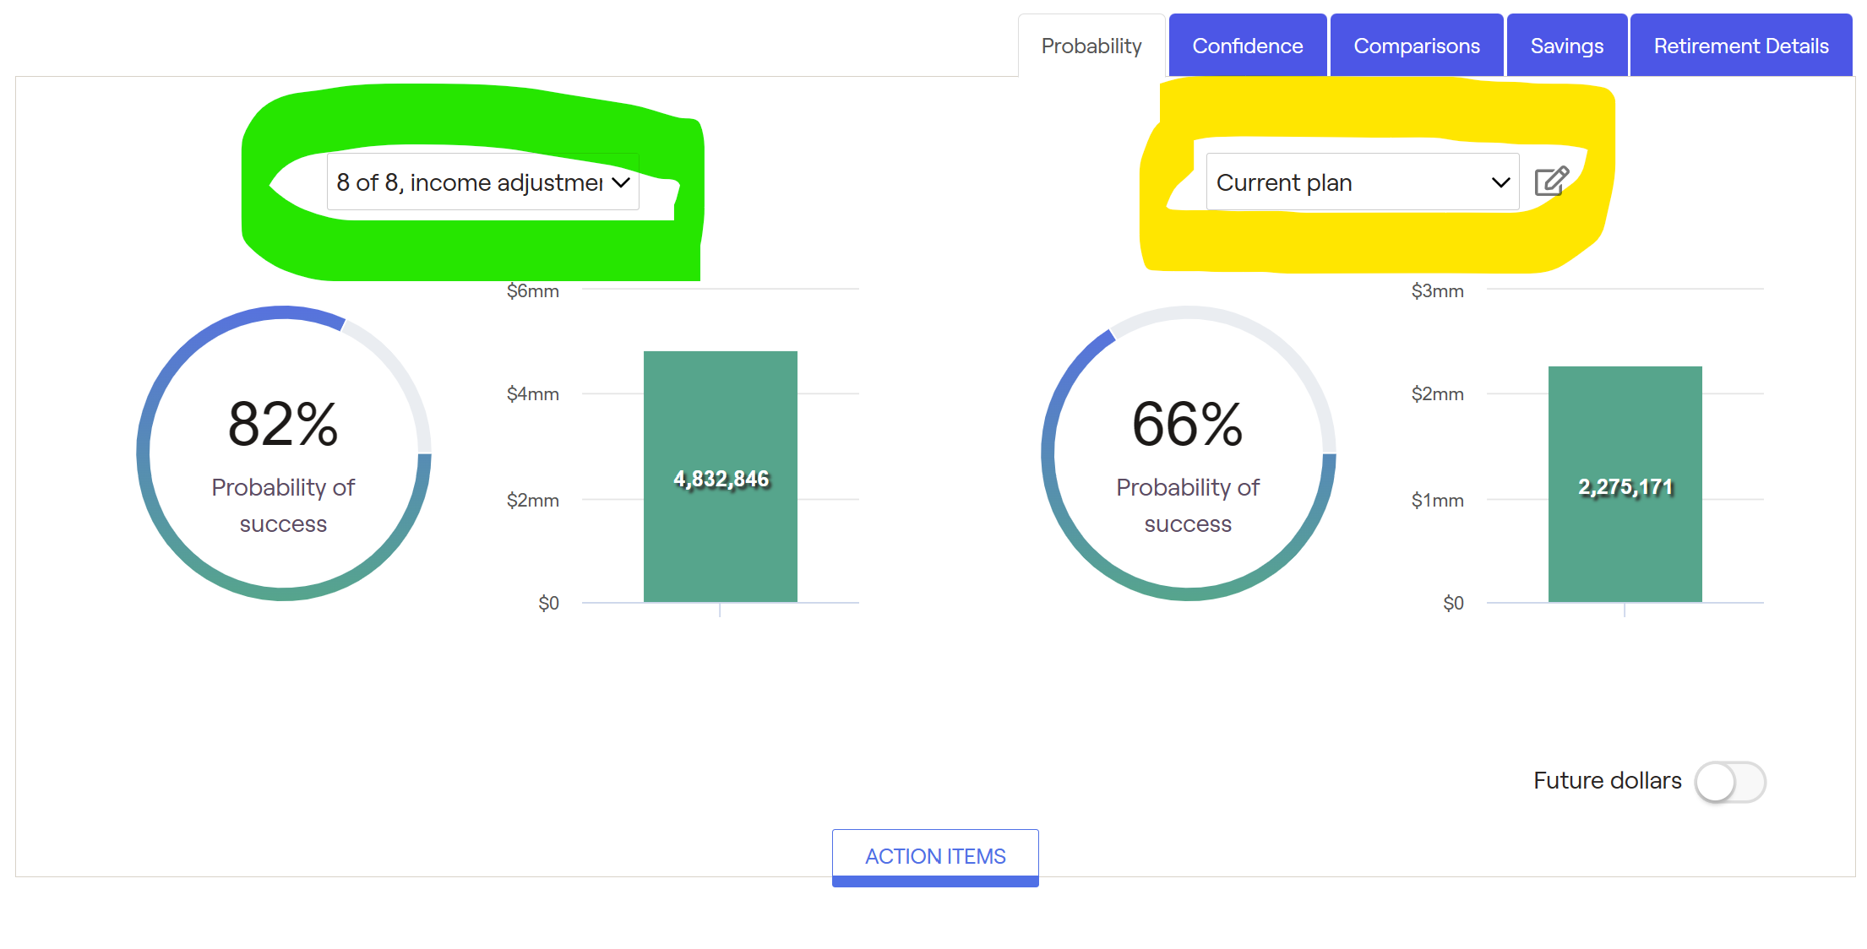Return to the Probability tab
This screenshot has height=949, width=1867.
click(1091, 45)
